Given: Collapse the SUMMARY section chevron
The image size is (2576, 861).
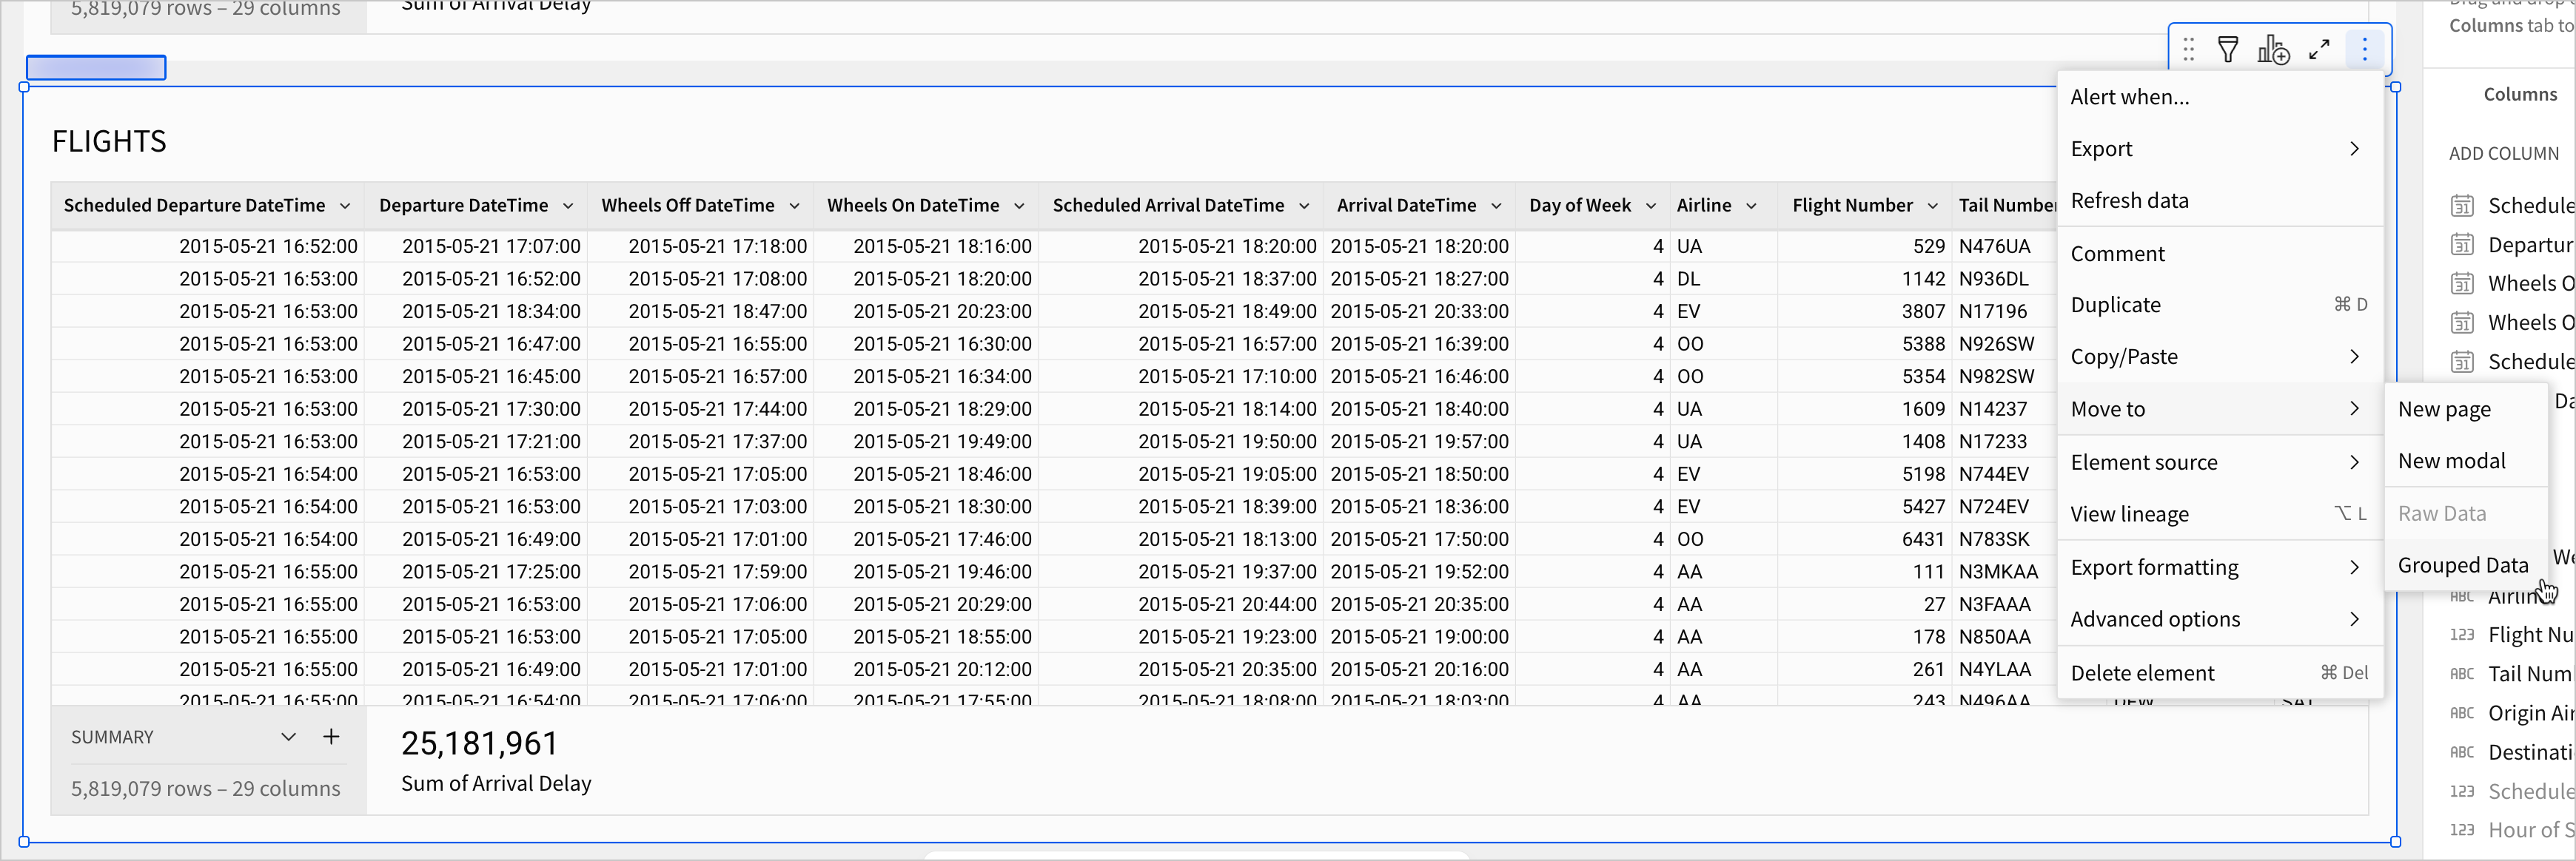Looking at the screenshot, I should [288, 737].
